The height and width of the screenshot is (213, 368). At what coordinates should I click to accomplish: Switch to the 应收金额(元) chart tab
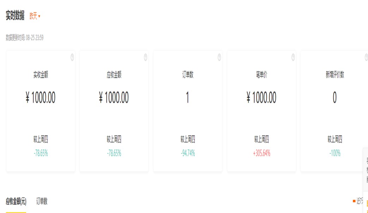click(16, 201)
